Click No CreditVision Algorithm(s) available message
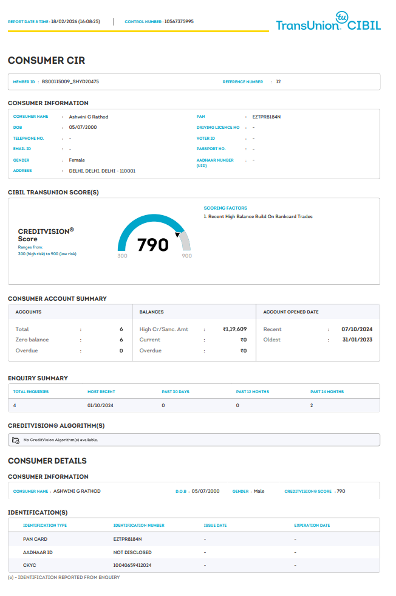396x596 pixels. click(61, 440)
